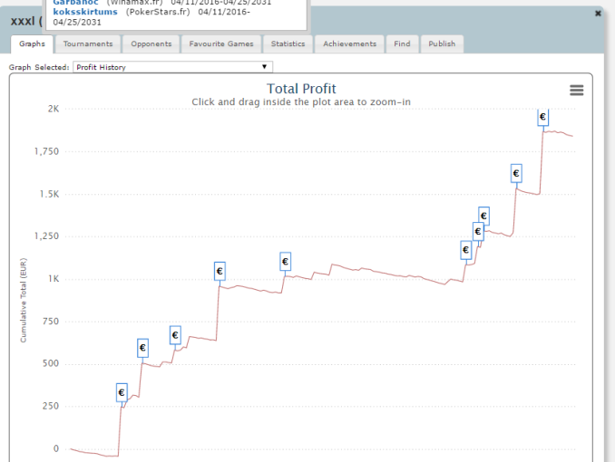Close the player profile panel
The image size is (615, 462).
pyautogui.click(x=598, y=14)
